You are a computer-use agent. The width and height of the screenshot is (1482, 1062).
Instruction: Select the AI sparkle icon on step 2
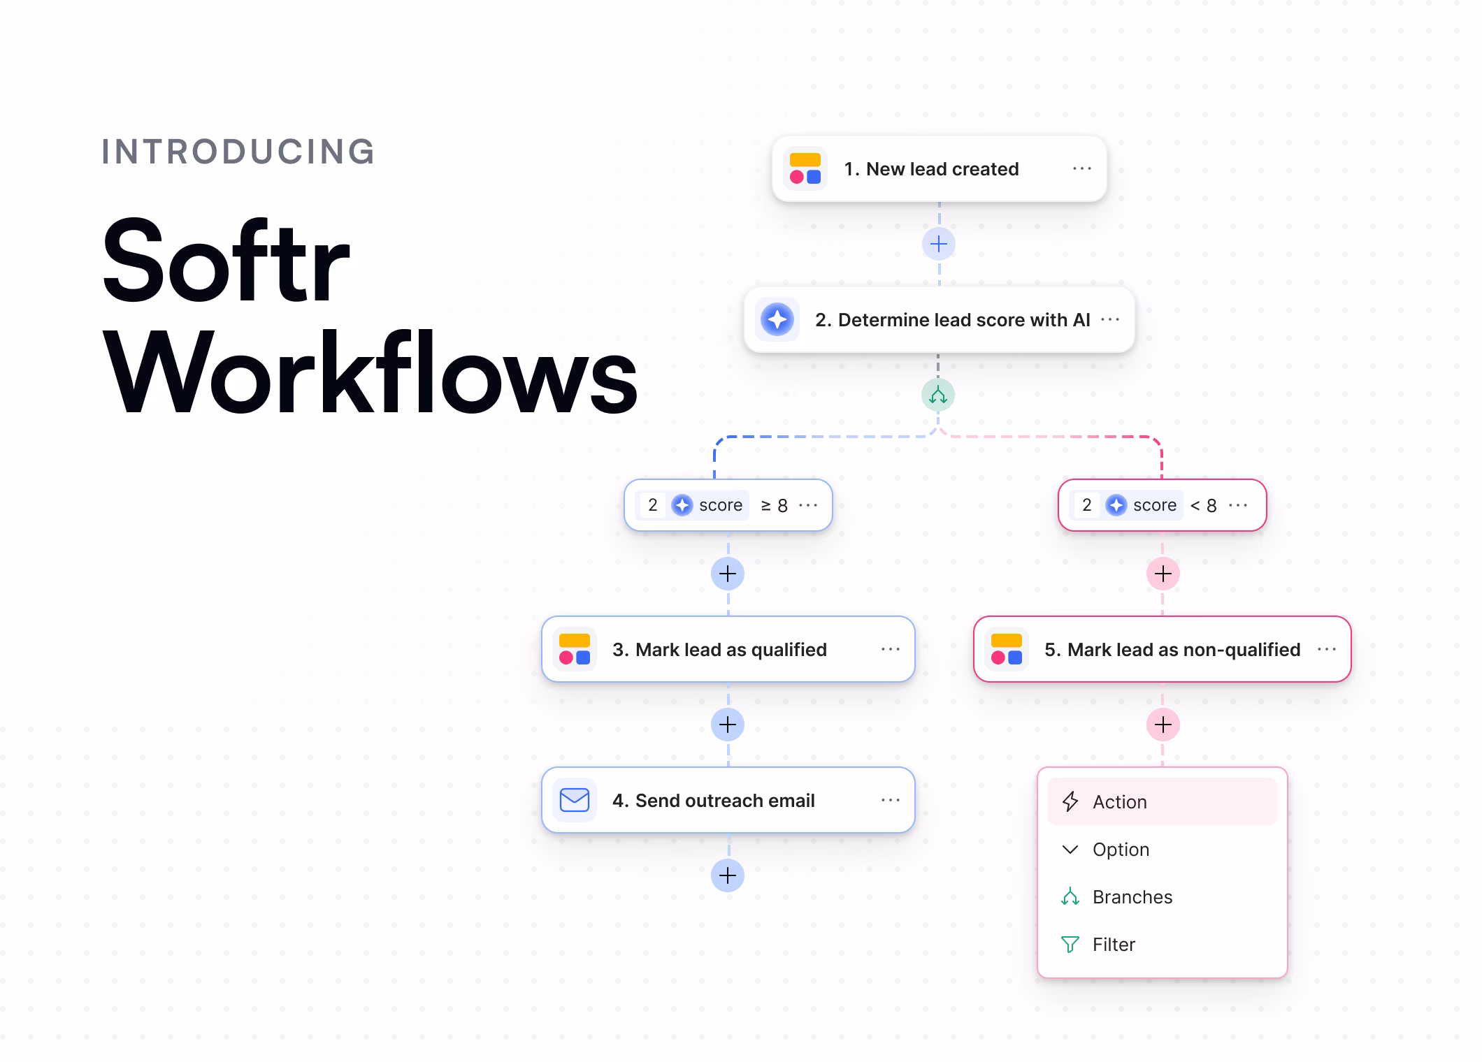click(x=778, y=319)
